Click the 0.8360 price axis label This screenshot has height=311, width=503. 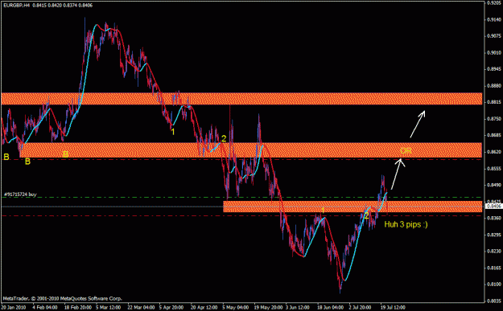click(494, 218)
